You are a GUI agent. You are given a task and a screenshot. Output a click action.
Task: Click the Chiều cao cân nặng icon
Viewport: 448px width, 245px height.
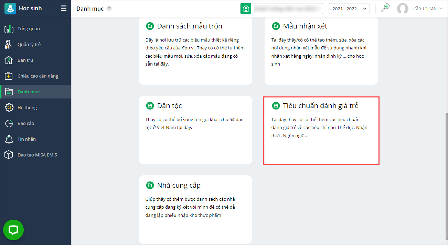pos(9,76)
